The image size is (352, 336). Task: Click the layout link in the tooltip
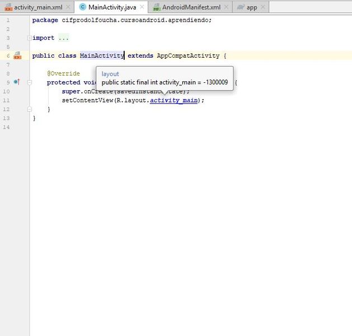[x=110, y=74]
